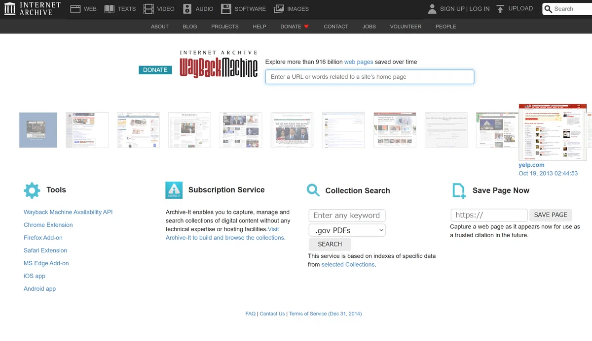Viewport: 592px width, 341px height.
Task: Click the Collection Search magnifier icon
Action: 313,190
